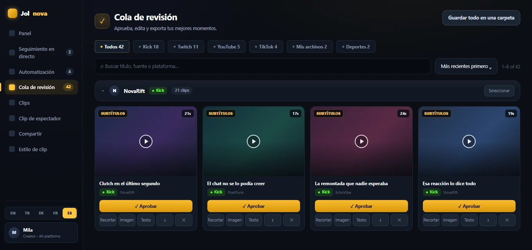The image size is (532, 250).
Task: Click Recortar on Clutch en el último segundo
Action: [108, 220]
